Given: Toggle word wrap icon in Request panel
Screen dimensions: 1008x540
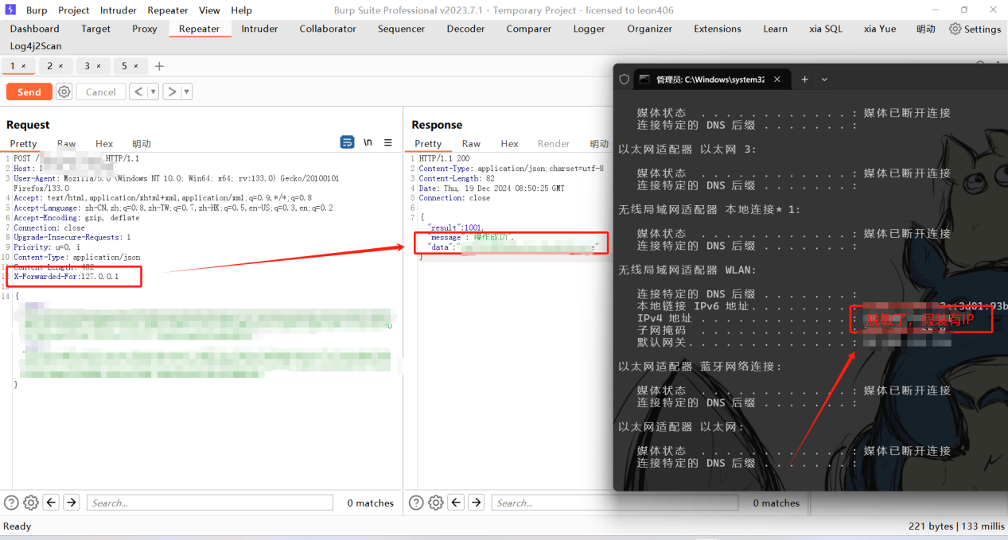Looking at the screenshot, I should pyautogui.click(x=348, y=142).
